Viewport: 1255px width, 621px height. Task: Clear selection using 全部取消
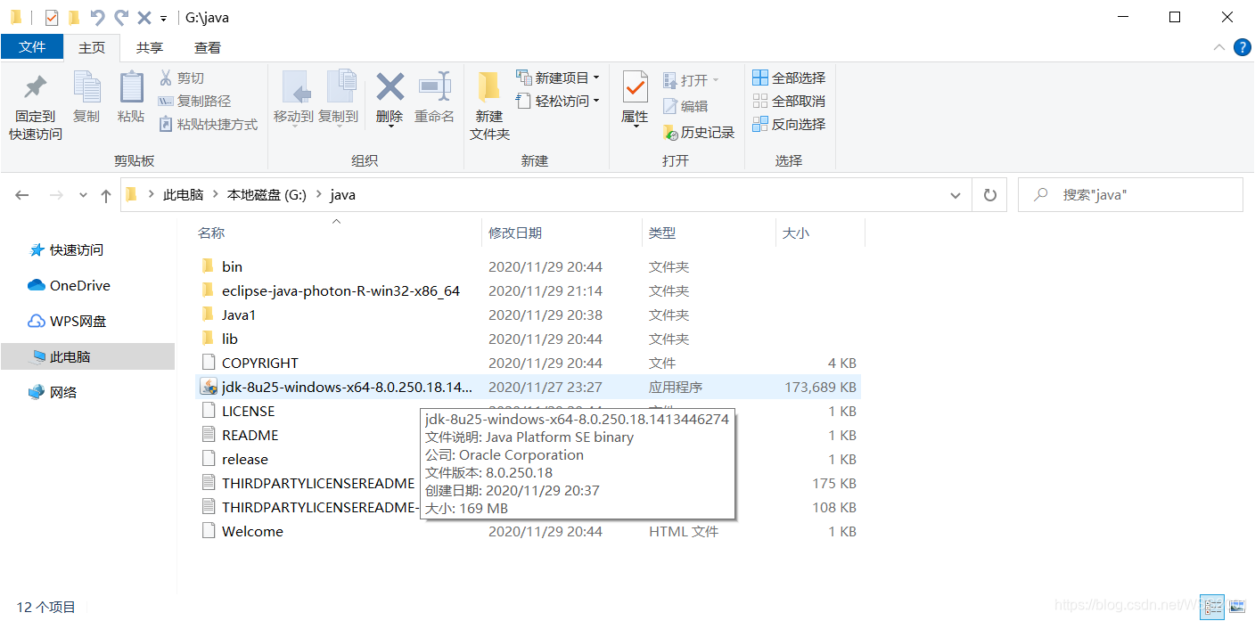coord(789,101)
